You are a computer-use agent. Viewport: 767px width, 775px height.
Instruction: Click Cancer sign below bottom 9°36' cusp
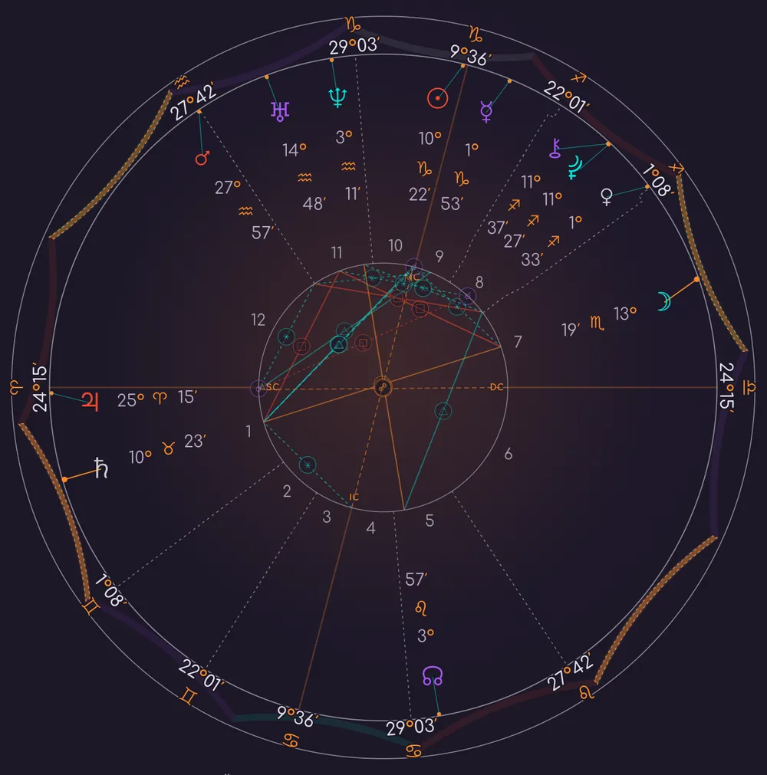coord(291,740)
